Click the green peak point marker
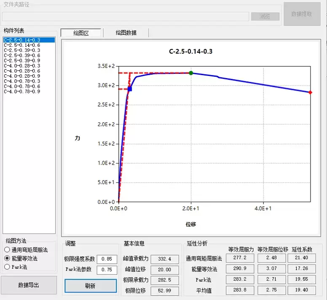327x300 pixels. click(191, 73)
